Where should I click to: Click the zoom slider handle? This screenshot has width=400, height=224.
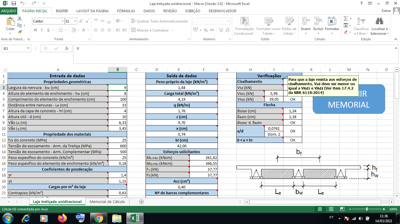(x=367, y=209)
